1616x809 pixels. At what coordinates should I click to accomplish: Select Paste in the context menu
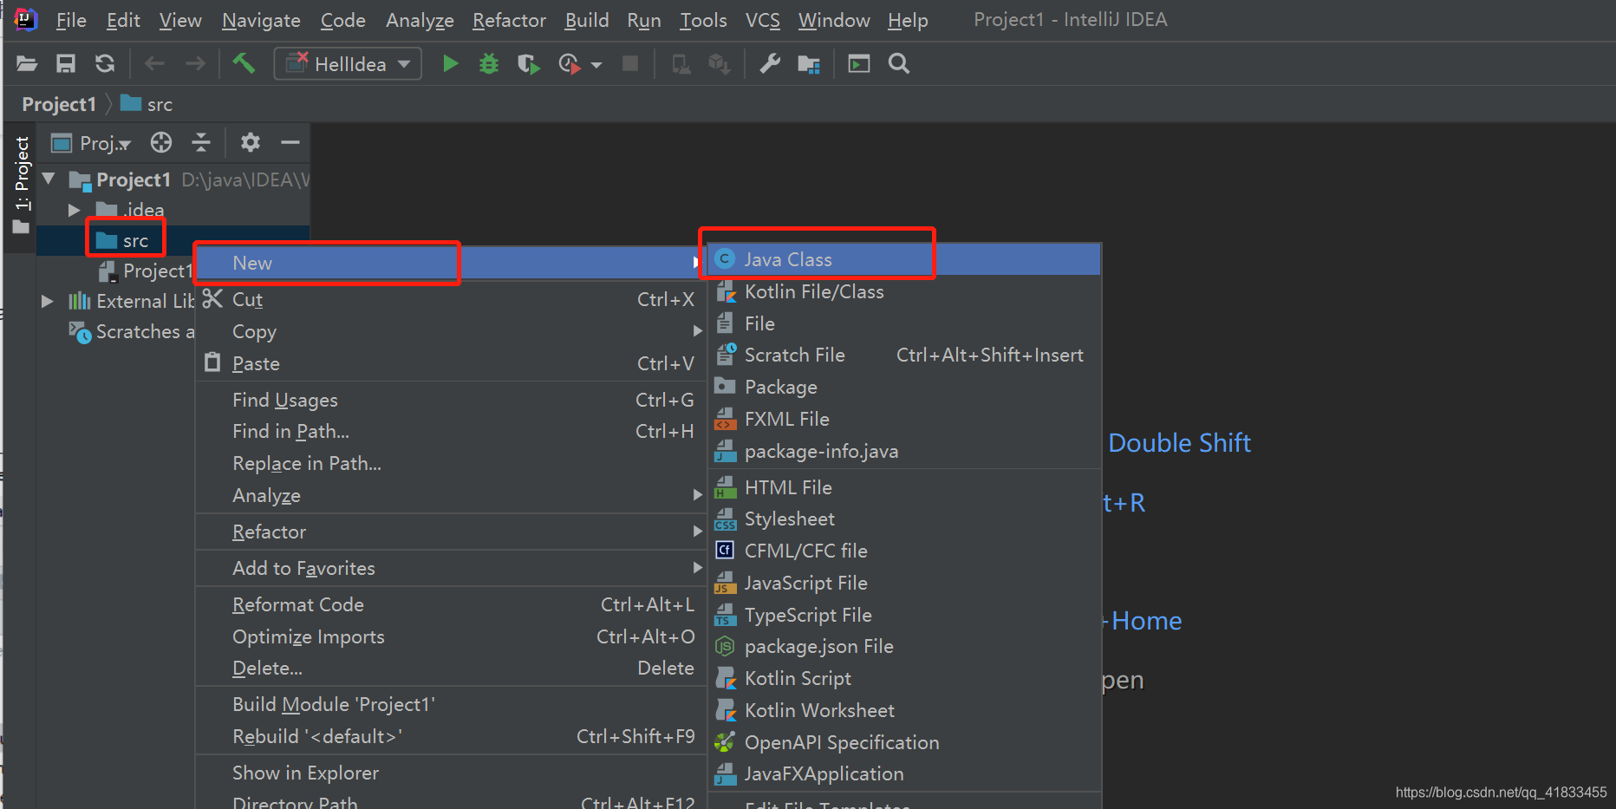point(449,363)
